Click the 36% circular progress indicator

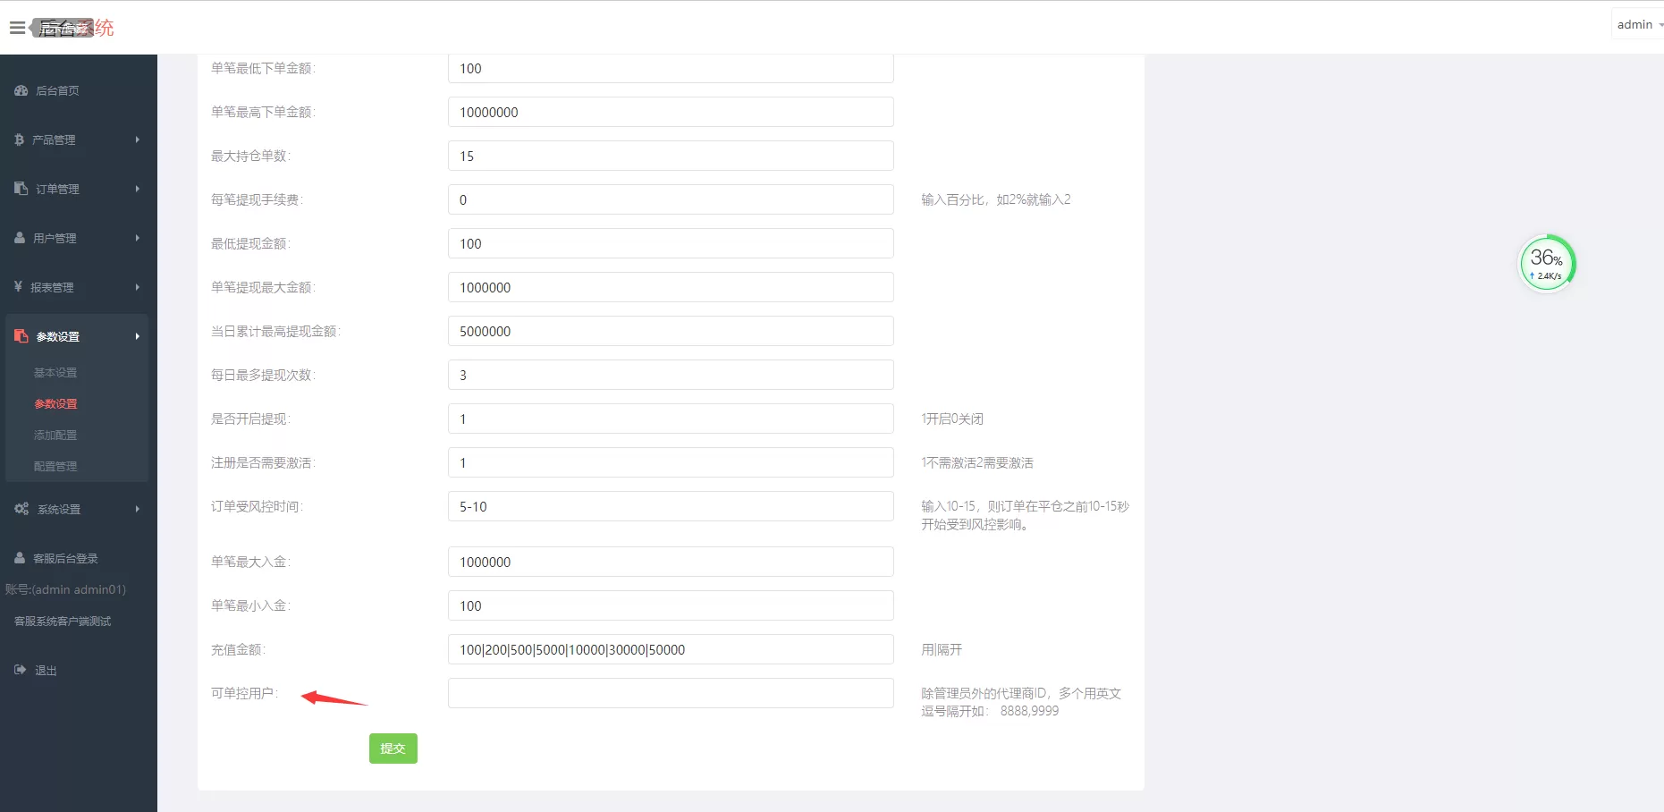coord(1546,262)
